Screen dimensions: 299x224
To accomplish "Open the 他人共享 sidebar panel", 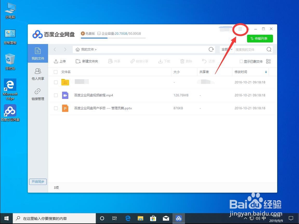I will 38,74.
